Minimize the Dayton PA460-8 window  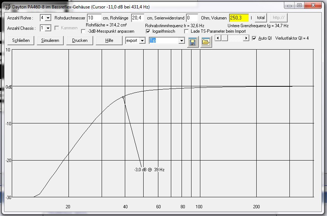click(x=289, y=6)
